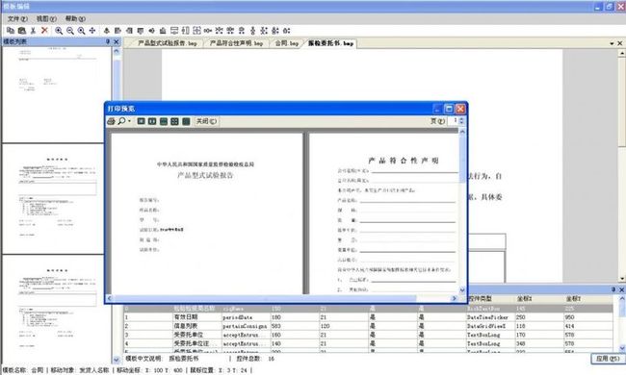Close the template list panel

(x=117, y=41)
